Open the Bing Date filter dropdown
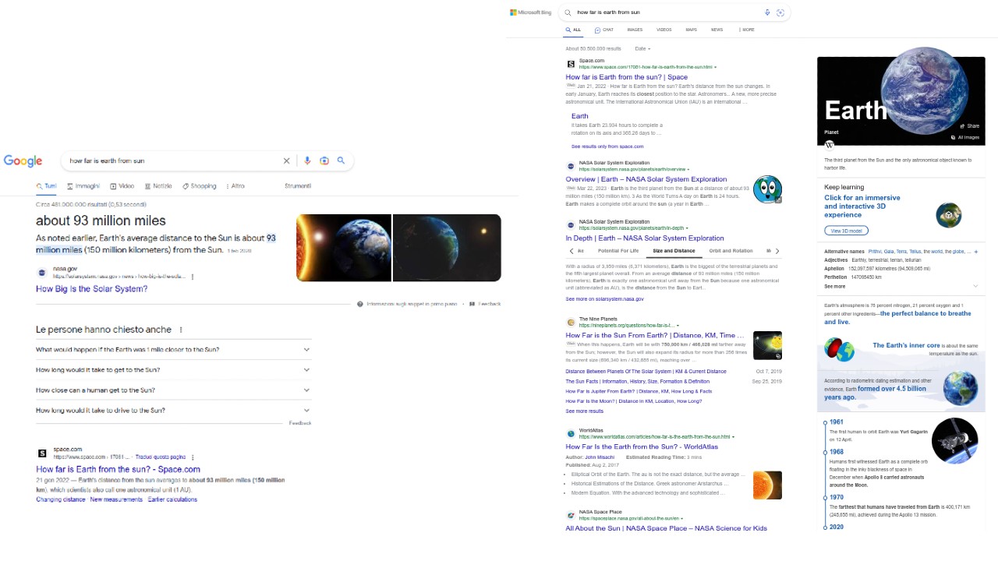This screenshot has height=561, width=998. point(642,49)
